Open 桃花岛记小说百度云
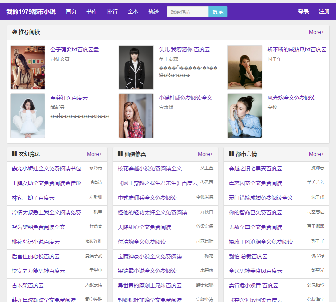 (36, 242)
